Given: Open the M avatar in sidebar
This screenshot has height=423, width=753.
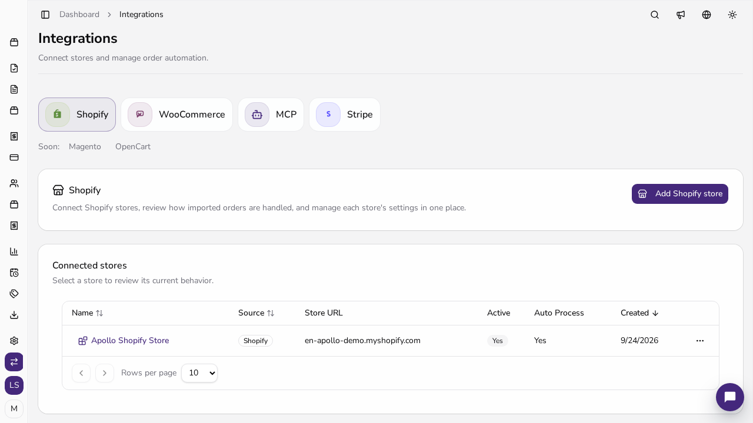Looking at the screenshot, I should (x=14, y=409).
